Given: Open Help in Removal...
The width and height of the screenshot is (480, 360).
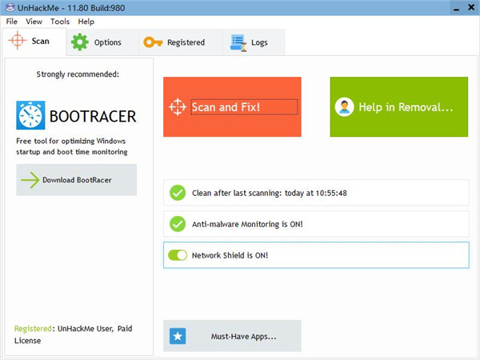Looking at the screenshot, I should tap(399, 107).
